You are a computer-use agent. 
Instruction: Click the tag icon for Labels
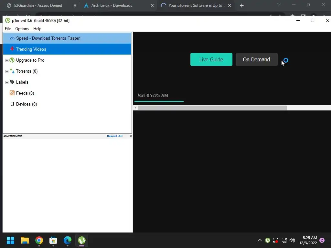click(12, 82)
